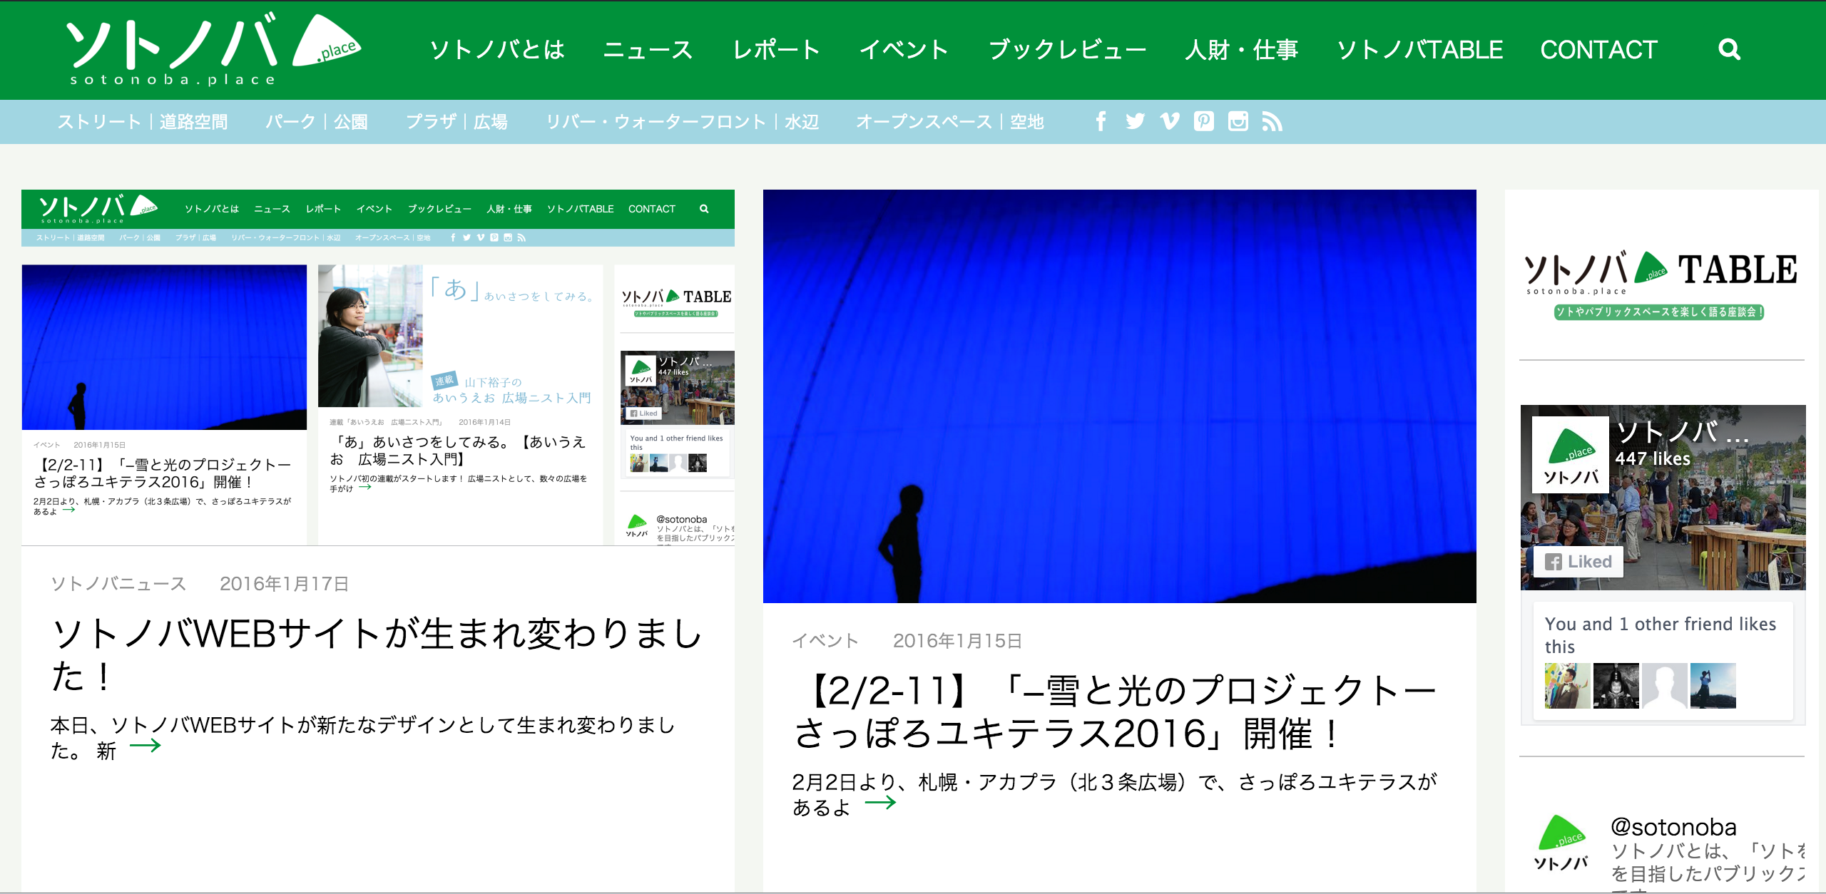Open the Vimeo social icon
The image size is (1826, 894).
coord(1170,121)
